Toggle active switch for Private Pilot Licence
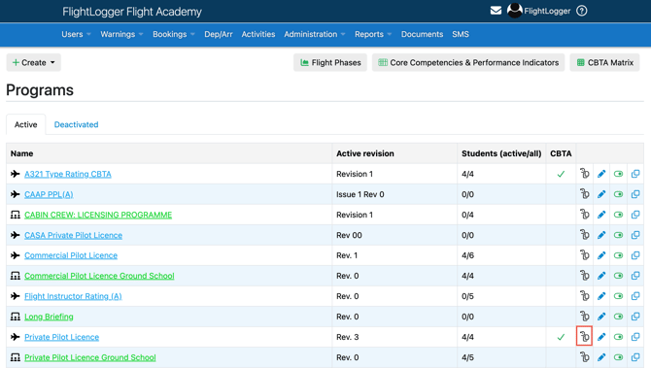The image size is (651, 368). point(618,337)
